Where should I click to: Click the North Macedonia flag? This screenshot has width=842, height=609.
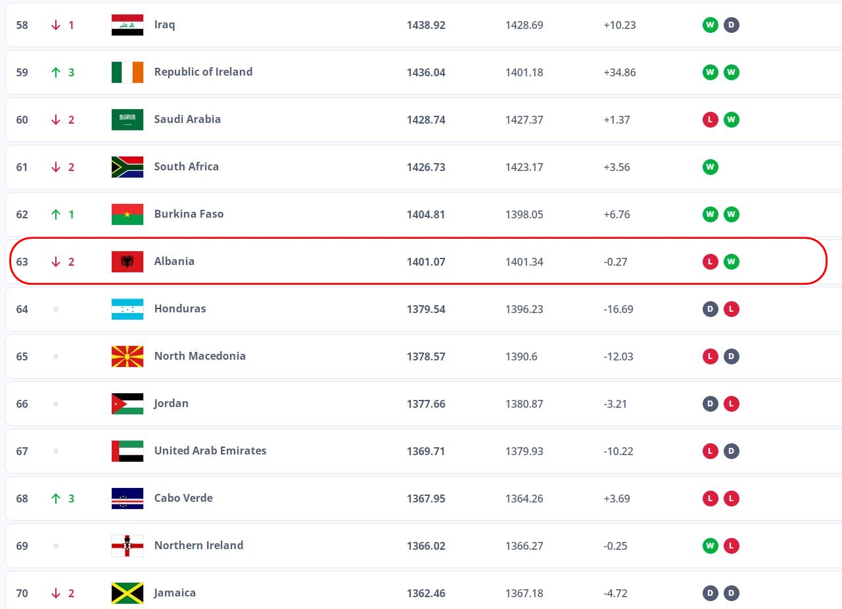[128, 356]
